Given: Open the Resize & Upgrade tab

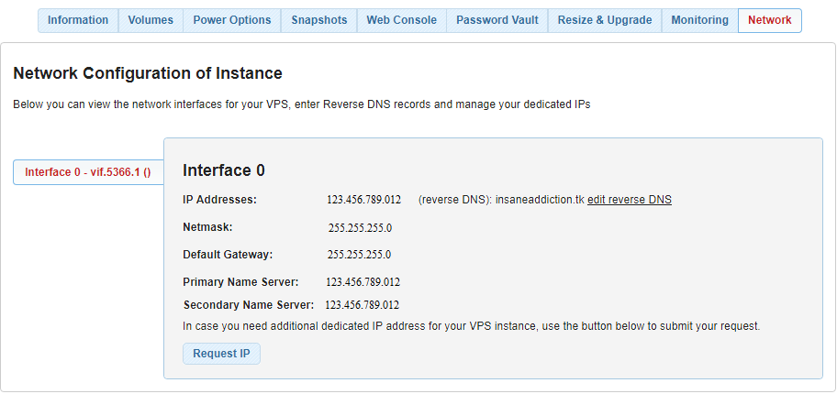Looking at the screenshot, I should coord(605,20).
